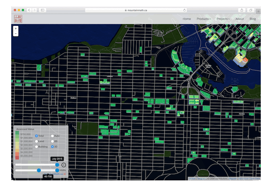Open the Blog page

(x=253, y=19)
